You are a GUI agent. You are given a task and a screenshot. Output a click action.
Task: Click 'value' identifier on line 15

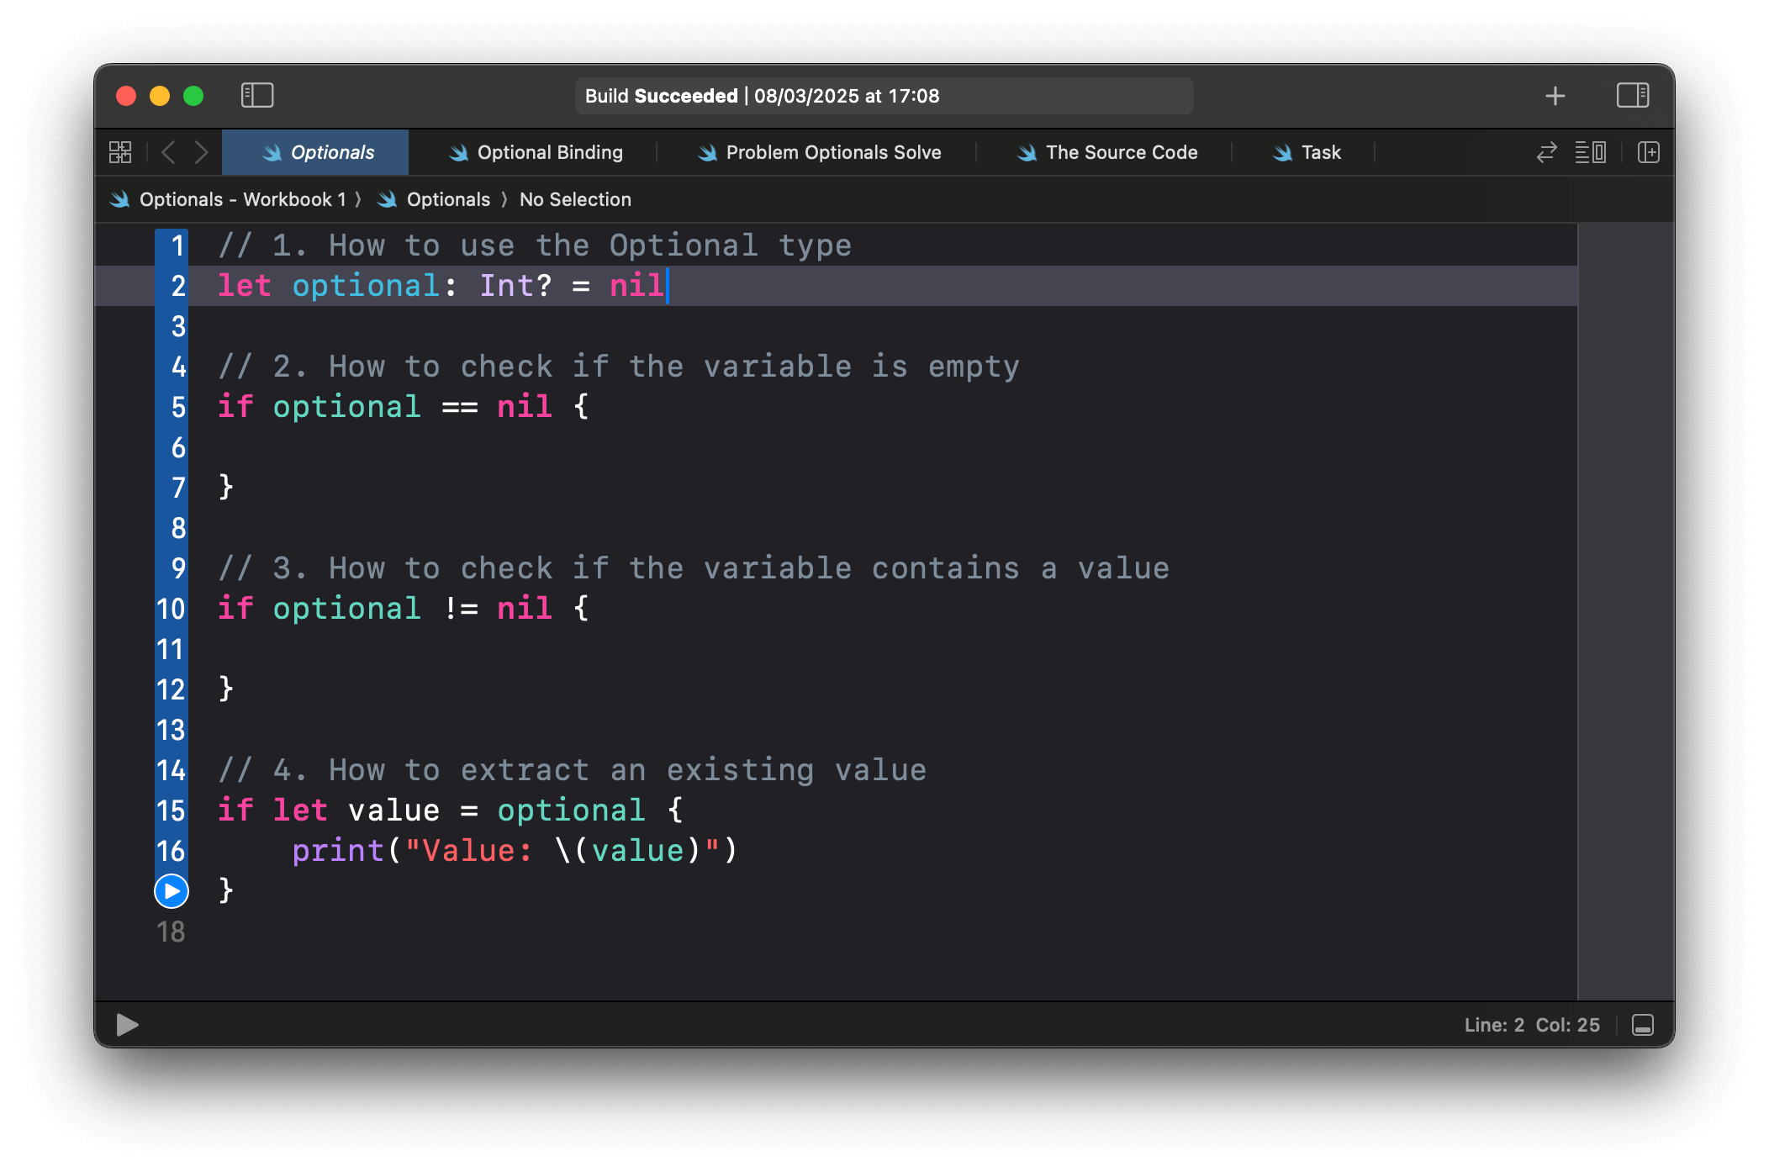point(393,810)
